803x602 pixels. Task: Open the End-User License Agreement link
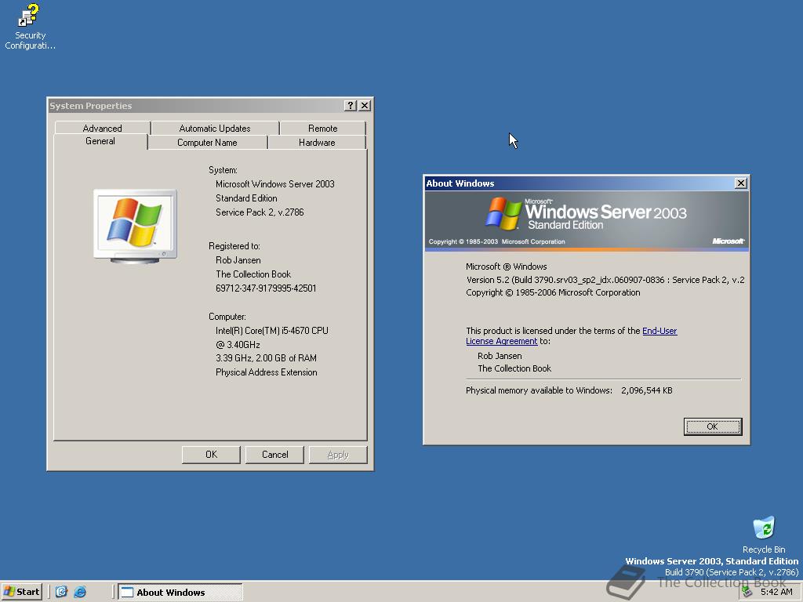(572, 335)
